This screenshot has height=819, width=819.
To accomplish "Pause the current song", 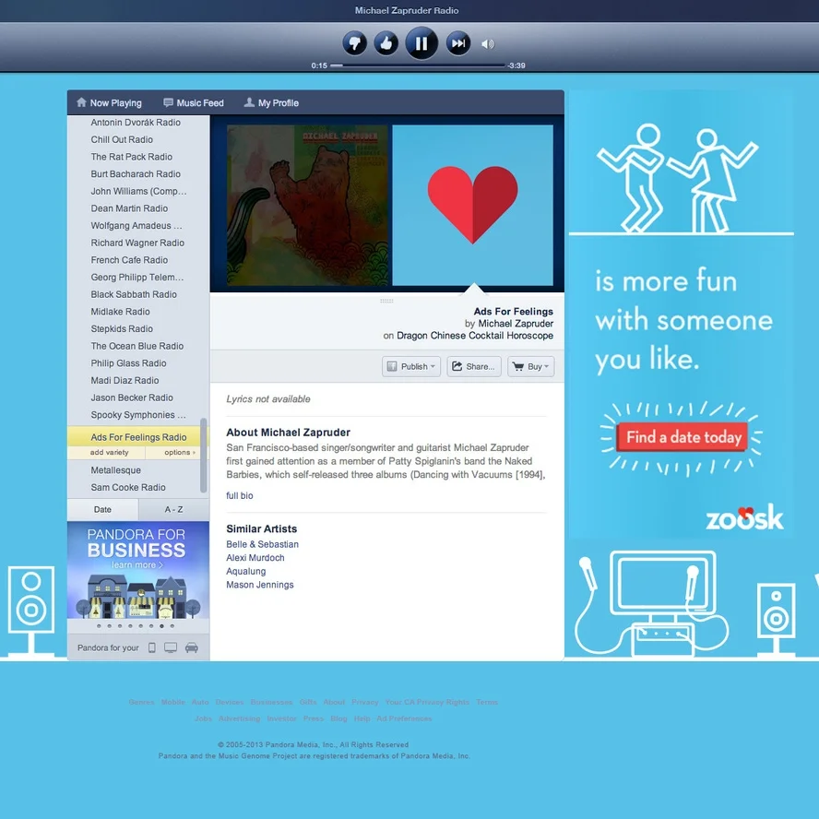I will click(421, 43).
